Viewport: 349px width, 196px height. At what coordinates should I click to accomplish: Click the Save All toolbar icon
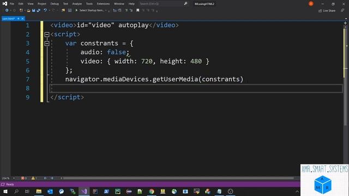(x=39, y=10)
